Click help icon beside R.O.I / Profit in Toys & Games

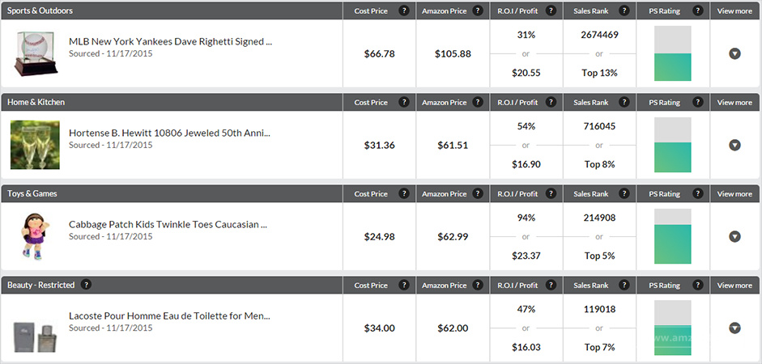click(551, 194)
